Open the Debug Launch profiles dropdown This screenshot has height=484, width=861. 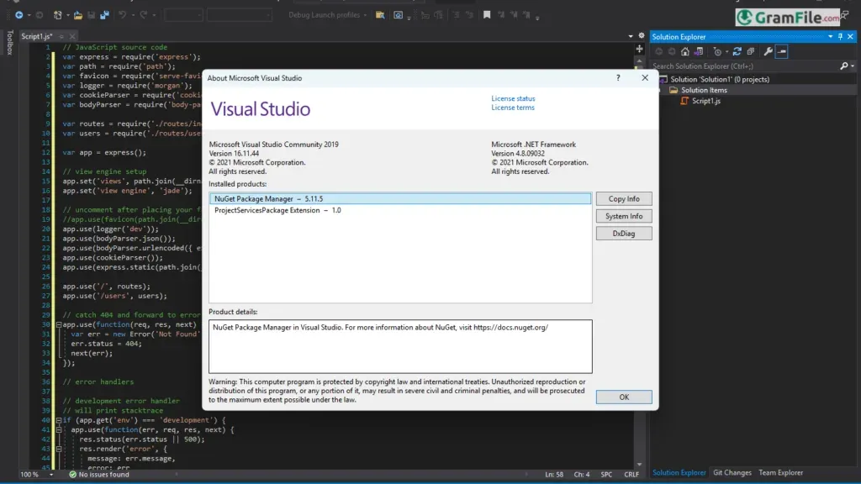[x=365, y=15]
